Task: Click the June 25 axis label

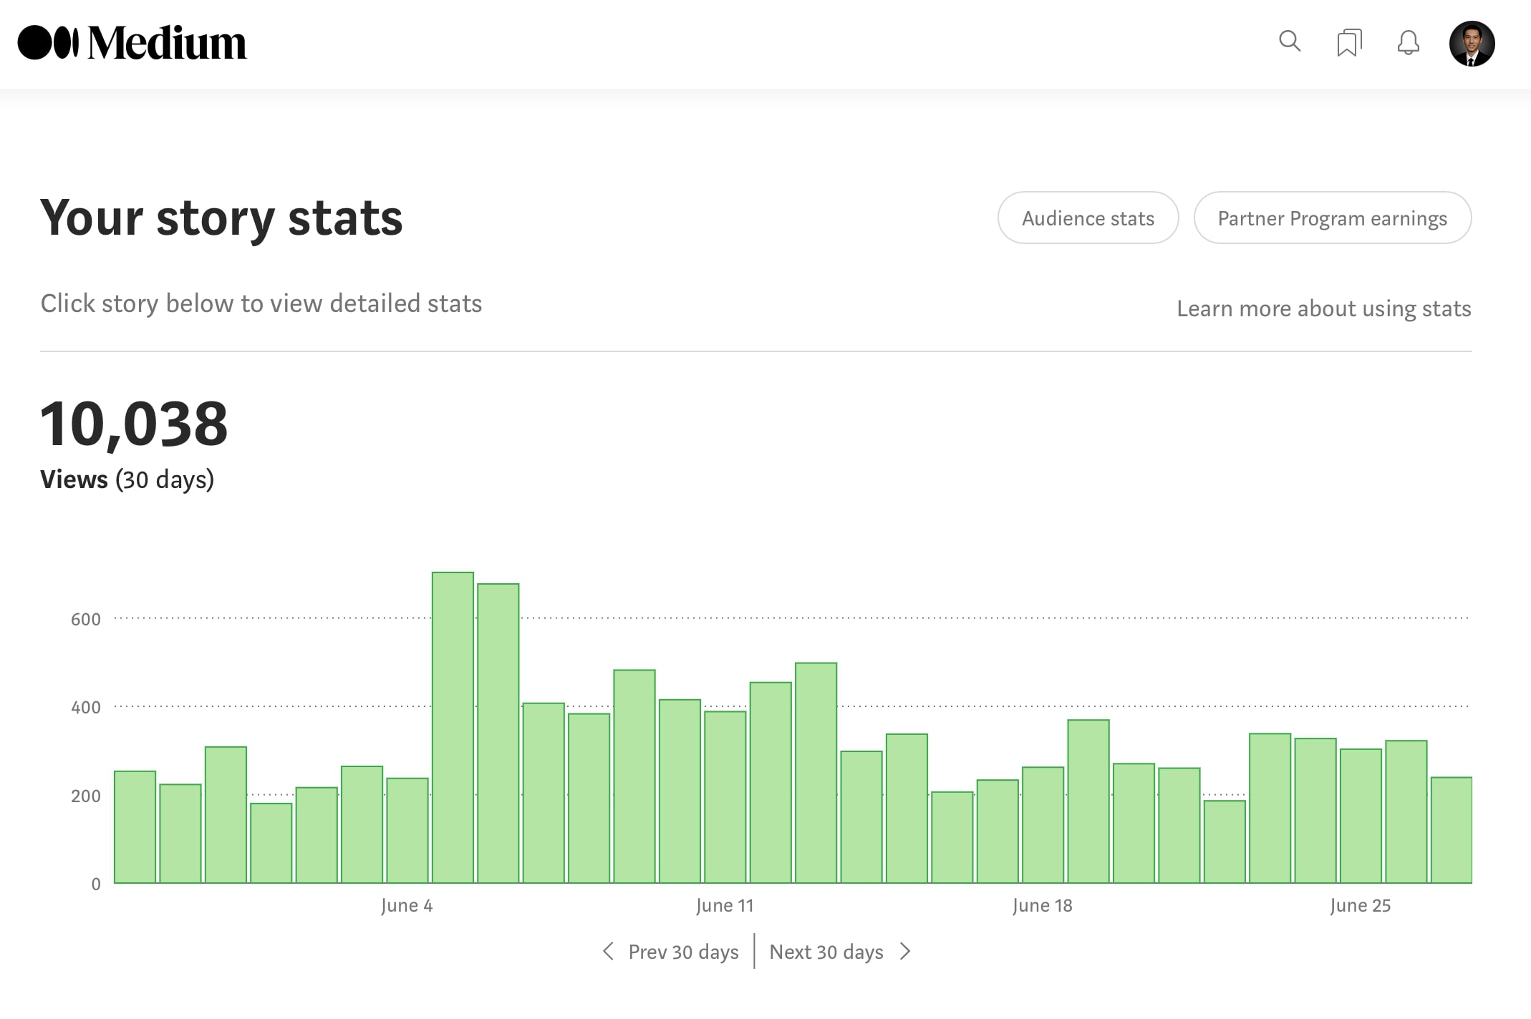Action: [1360, 905]
